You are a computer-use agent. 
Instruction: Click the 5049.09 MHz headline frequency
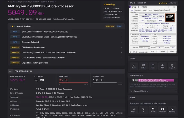[x=26, y=13]
